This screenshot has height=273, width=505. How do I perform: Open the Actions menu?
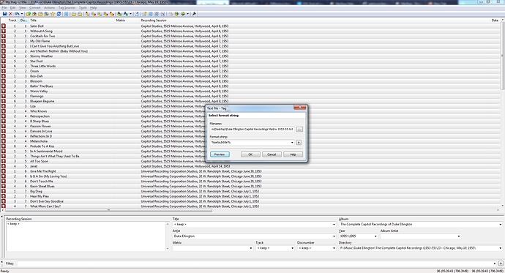click(49, 8)
